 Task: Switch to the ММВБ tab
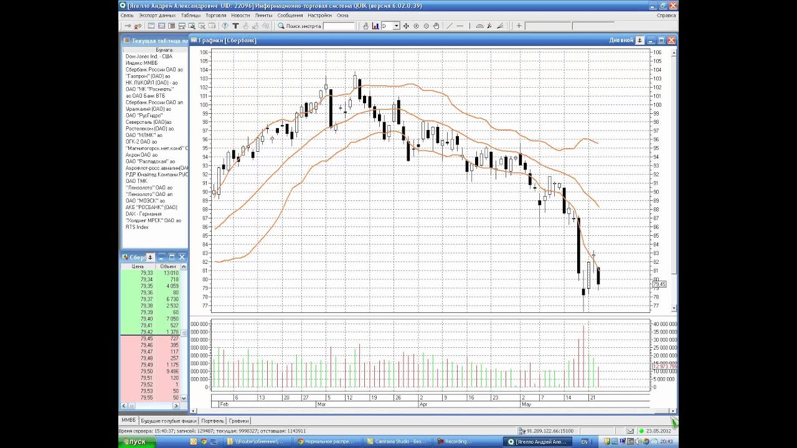pyautogui.click(x=128, y=421)
